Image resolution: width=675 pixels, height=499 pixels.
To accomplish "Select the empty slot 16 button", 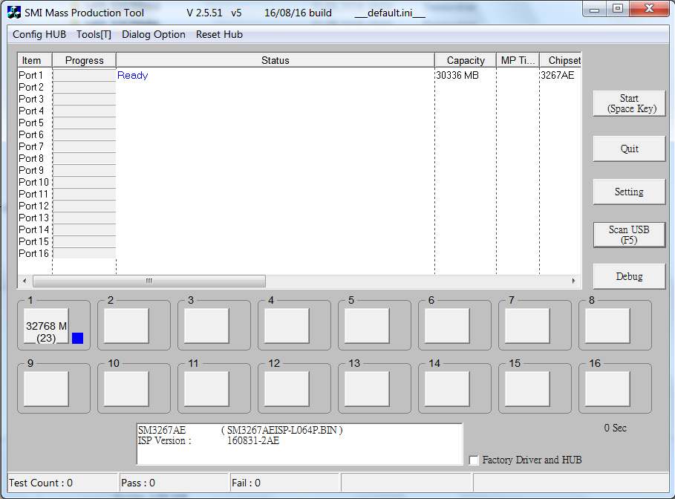I will click(607, 389).
